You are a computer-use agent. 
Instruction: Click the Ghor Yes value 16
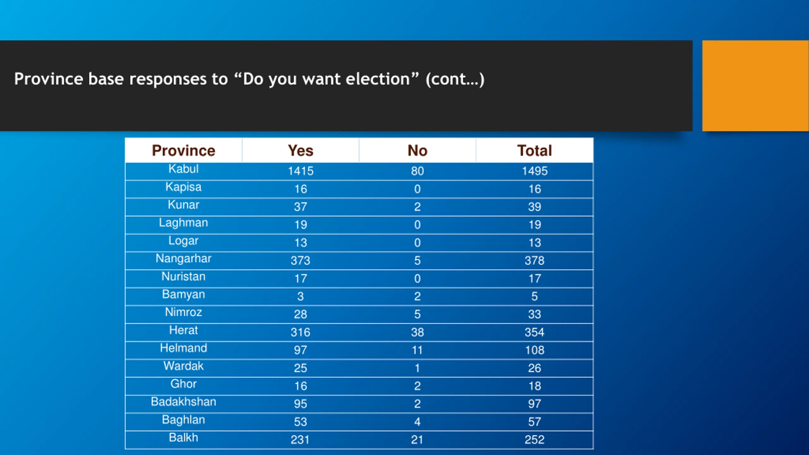(301, 386)
